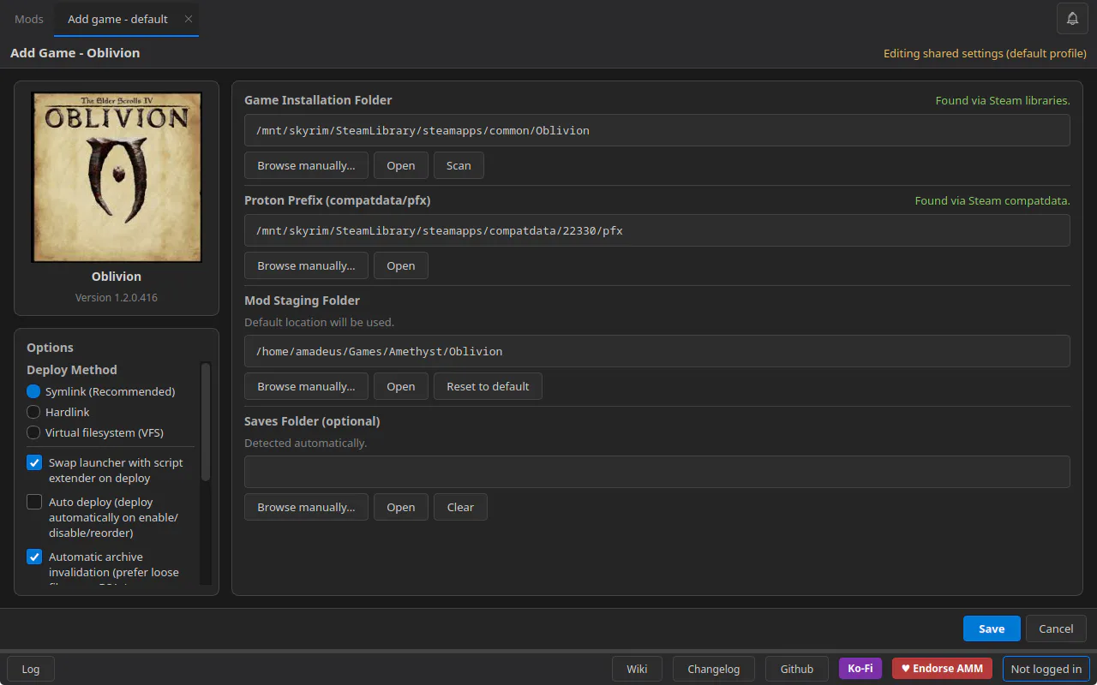Viewport: 1097px width, 685px height.
Task: Toggle Automatic archive invalidation checkbox
Action: coord(34,557)
